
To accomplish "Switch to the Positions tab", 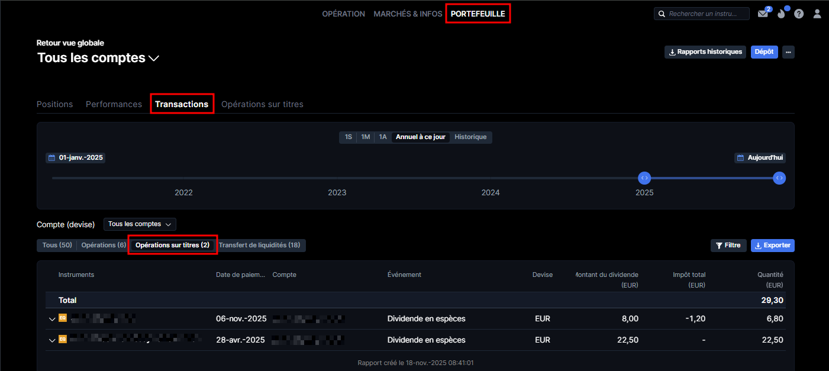I will [54, 104].
